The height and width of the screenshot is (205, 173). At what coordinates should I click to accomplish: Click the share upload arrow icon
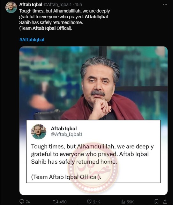(x=165, y=201)
